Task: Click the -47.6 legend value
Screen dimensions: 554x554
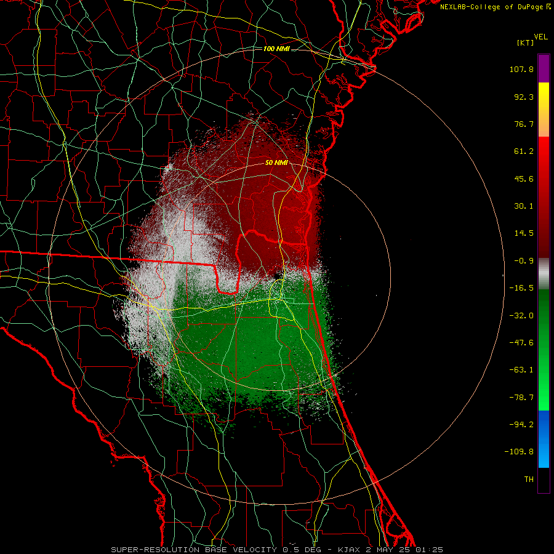Action: [521, 343]
